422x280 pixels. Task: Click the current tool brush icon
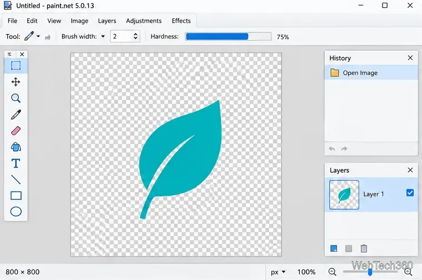(29, 36)
